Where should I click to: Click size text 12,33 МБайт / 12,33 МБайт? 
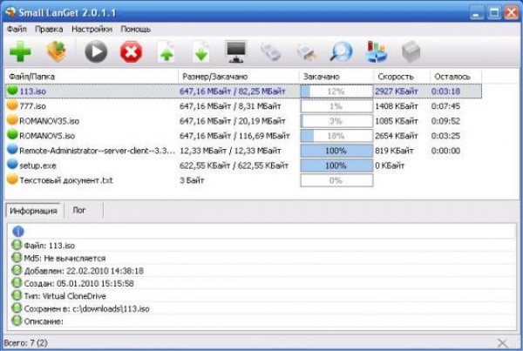pyautogui.click(x=230, y=151)
